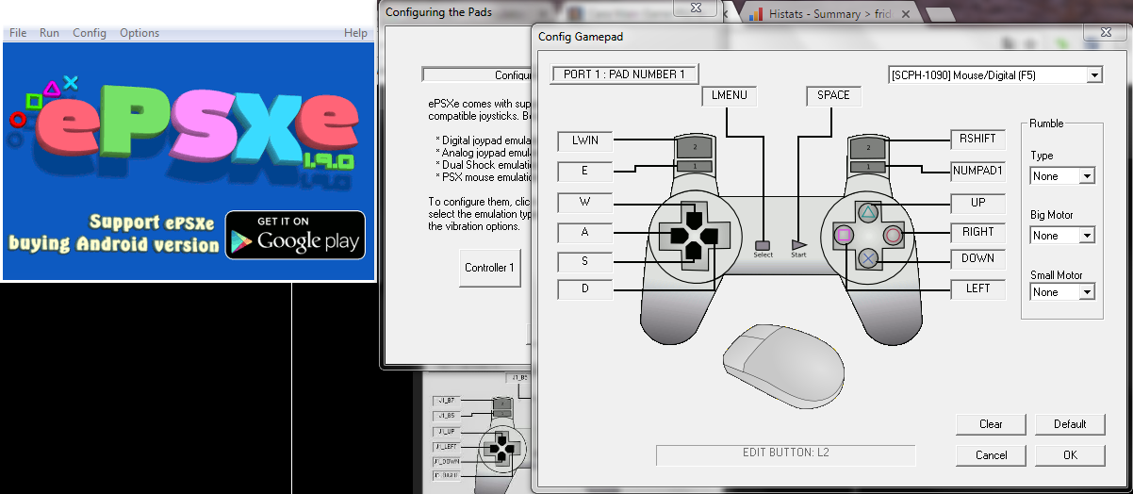Click the EDIT BUTTON: L2 status box

[x=785, y=454]
